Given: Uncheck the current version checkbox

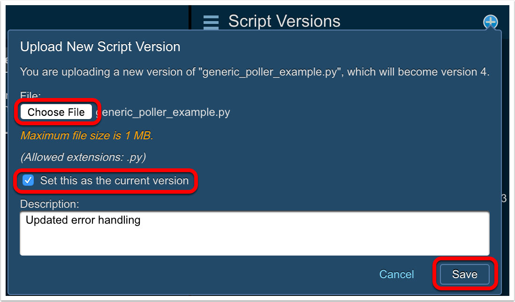Looking at the screenshot, I should [x=29, y=181].
